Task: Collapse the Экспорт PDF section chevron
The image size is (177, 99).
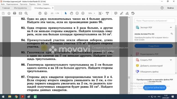Action: coord(171,28)
